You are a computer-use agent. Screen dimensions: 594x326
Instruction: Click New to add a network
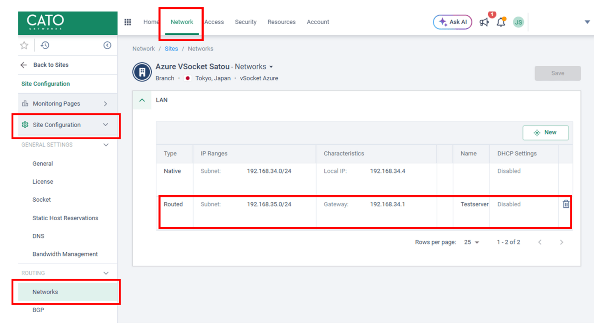coord(545,133)
